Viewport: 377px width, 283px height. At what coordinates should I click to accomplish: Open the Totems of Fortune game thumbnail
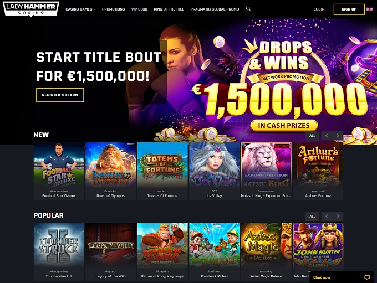point(162,171)
